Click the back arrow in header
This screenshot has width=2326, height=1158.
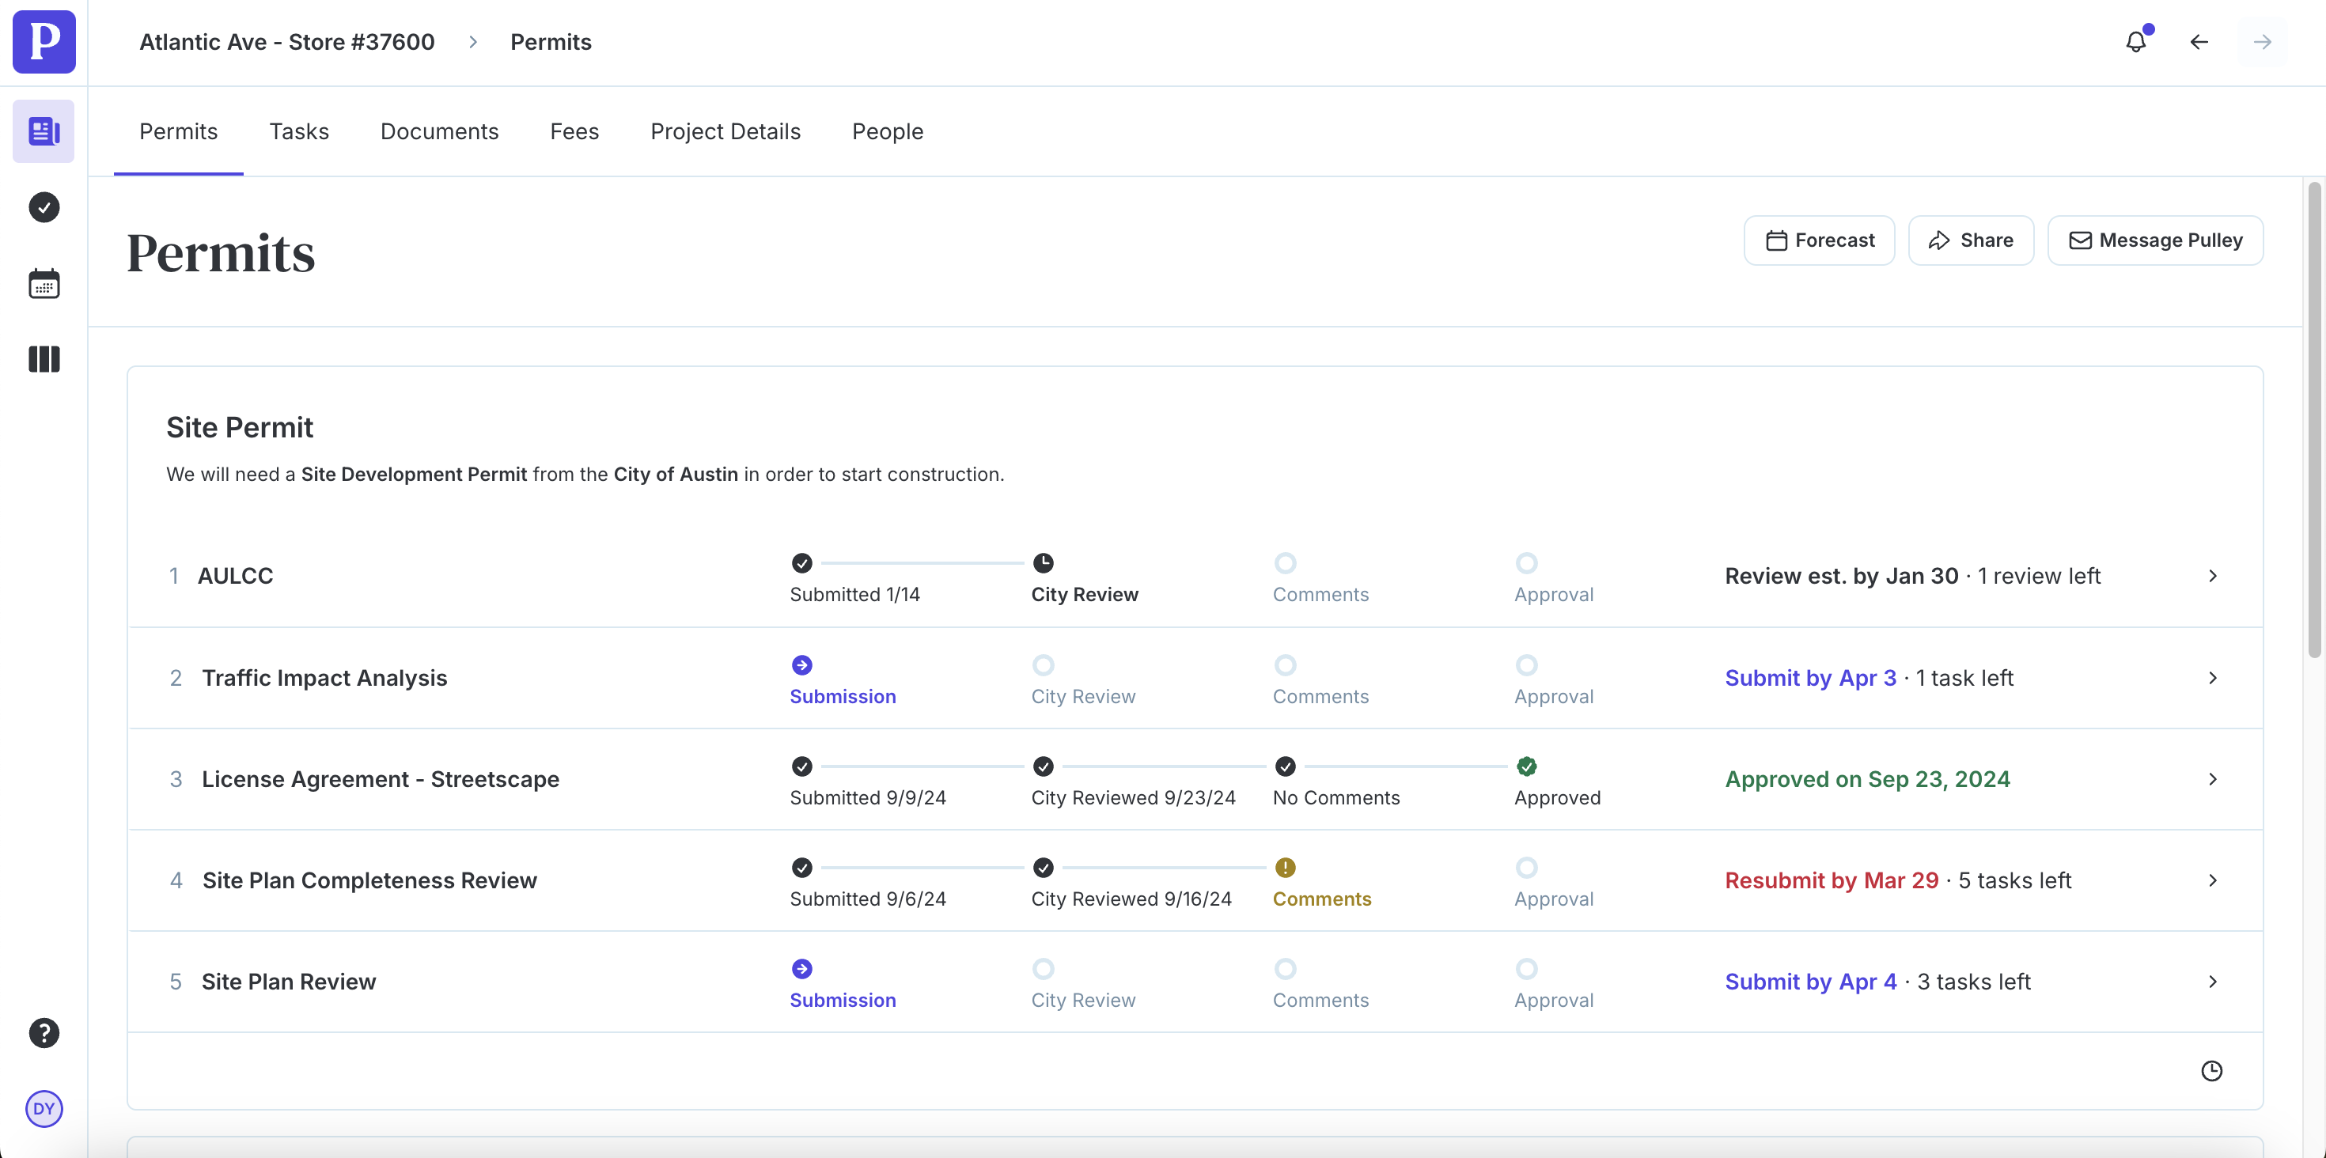[2199, 41]
